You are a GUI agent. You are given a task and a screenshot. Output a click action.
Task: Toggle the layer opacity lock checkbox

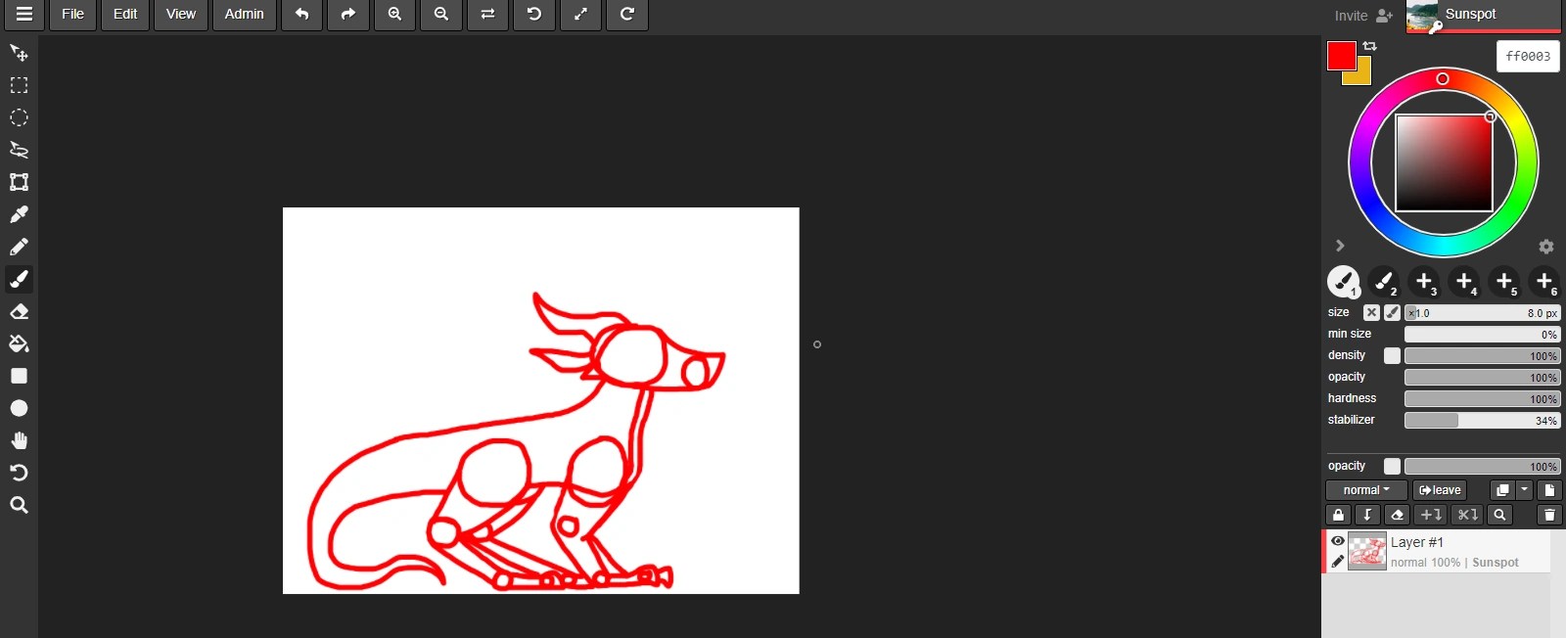click(x=1392, y=467)
